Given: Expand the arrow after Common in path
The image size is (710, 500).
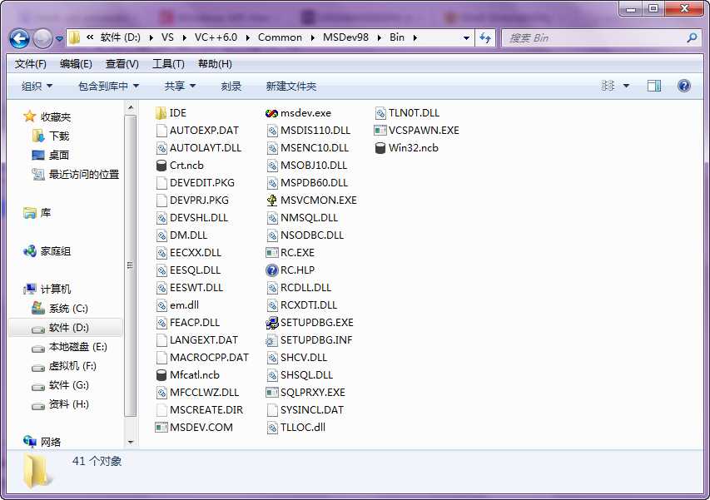Looking at the screenshot, I should click(312, 38).
